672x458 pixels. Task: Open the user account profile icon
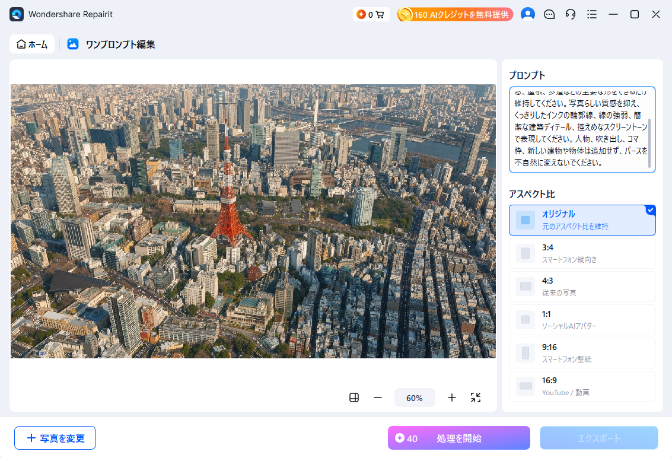527,14
